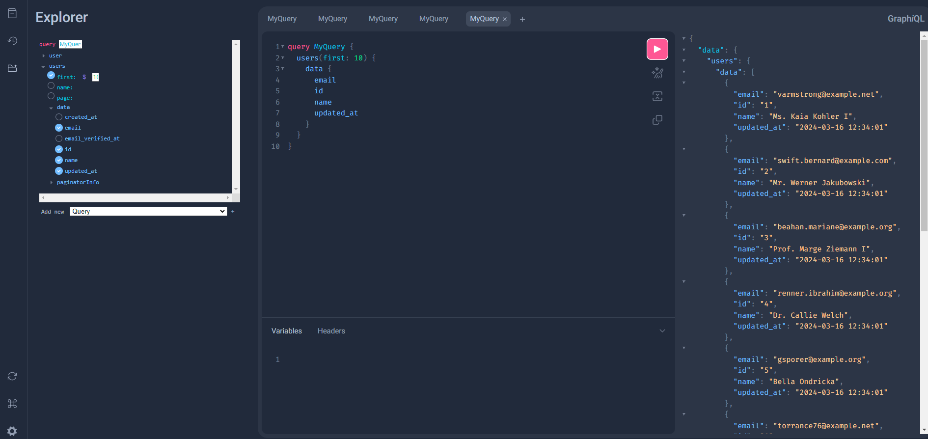The height and width of the screenshot is (439, 928).
Task: Fold query at line 1 arrow
Action: tap(283, 46)
